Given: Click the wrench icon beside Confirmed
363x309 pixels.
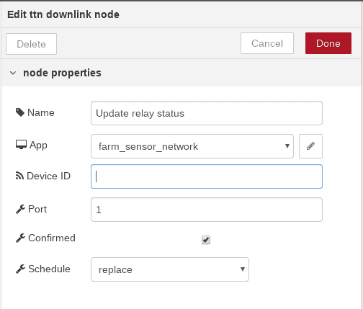Looking at the screenshot, I should pos(20,238).
